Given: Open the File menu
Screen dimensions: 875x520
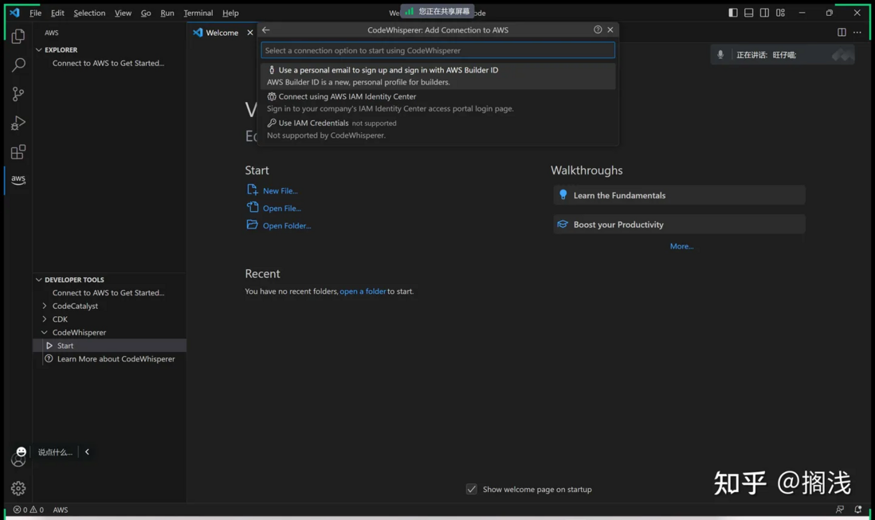Looking at the screenshot, I should point(35,13).
